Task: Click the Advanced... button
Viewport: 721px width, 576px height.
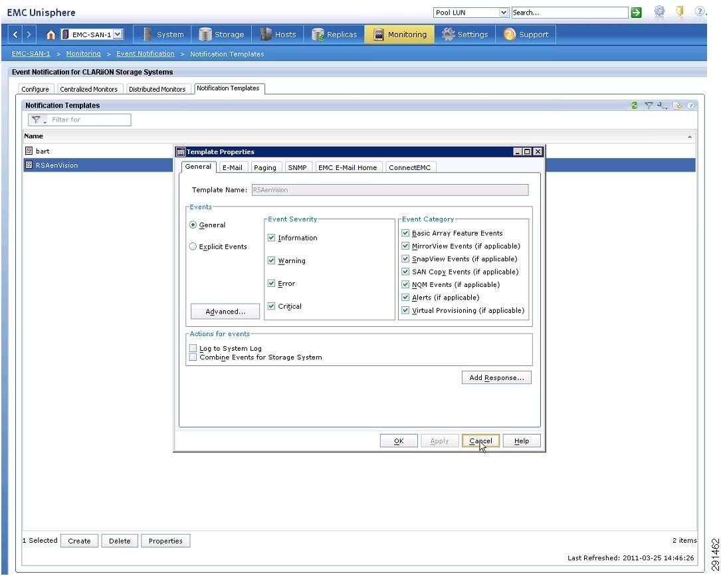Action: [x=225, y=311]
